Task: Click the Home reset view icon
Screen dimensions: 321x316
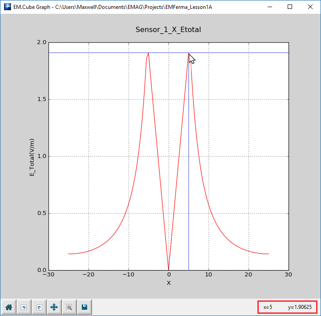Action: coord(8,307)
